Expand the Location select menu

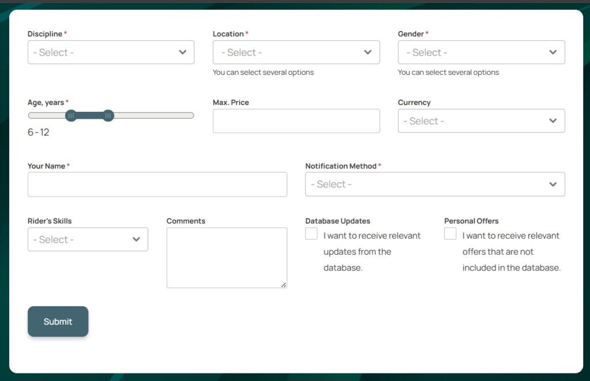288,52
